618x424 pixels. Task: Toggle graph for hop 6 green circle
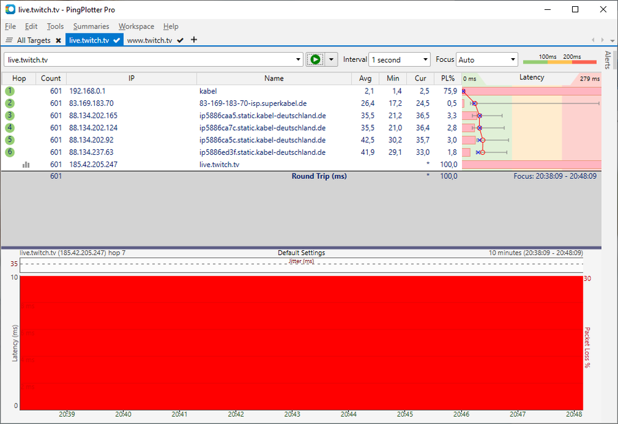10,152
